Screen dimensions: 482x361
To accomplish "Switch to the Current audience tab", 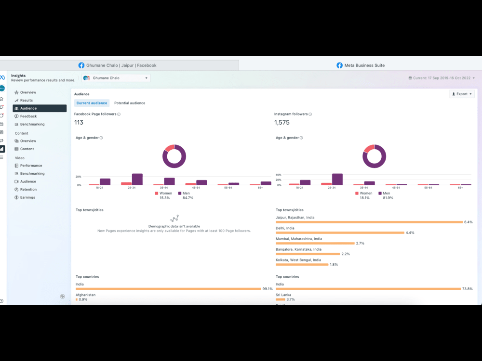I will pos(92,103).
